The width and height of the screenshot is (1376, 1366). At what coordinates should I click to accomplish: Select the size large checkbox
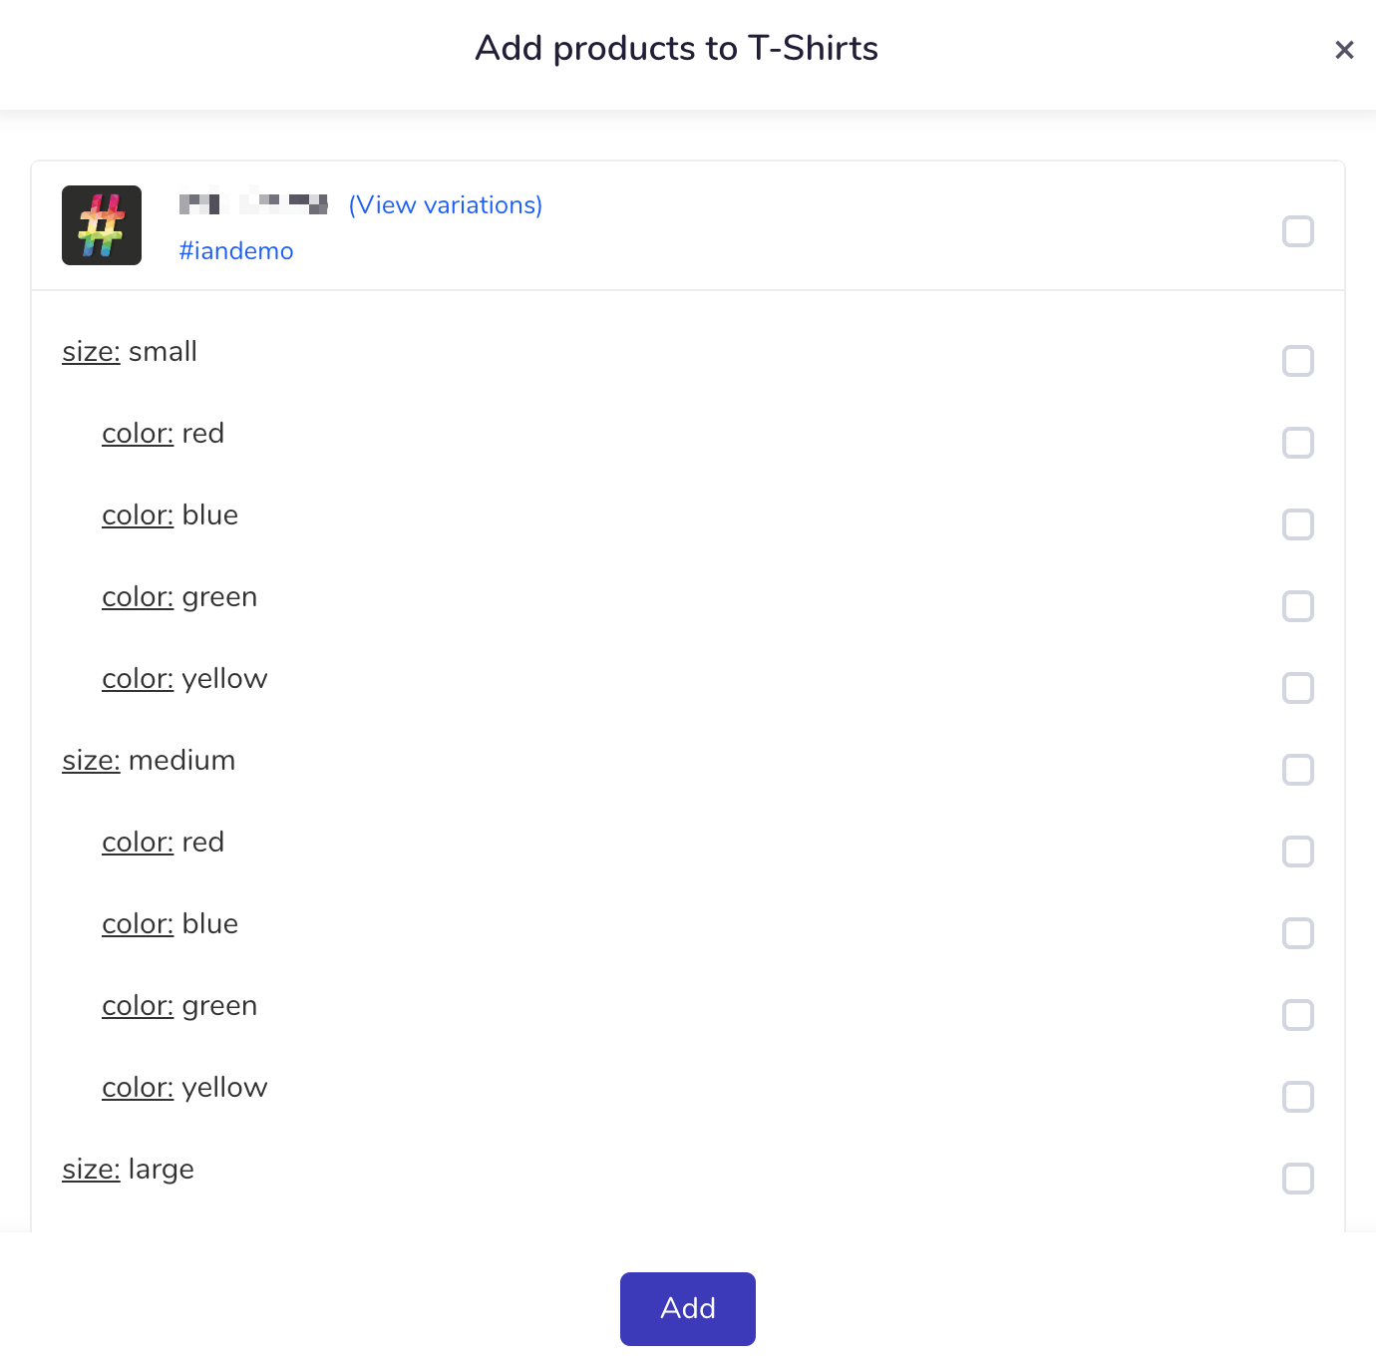(1298, 1179)
